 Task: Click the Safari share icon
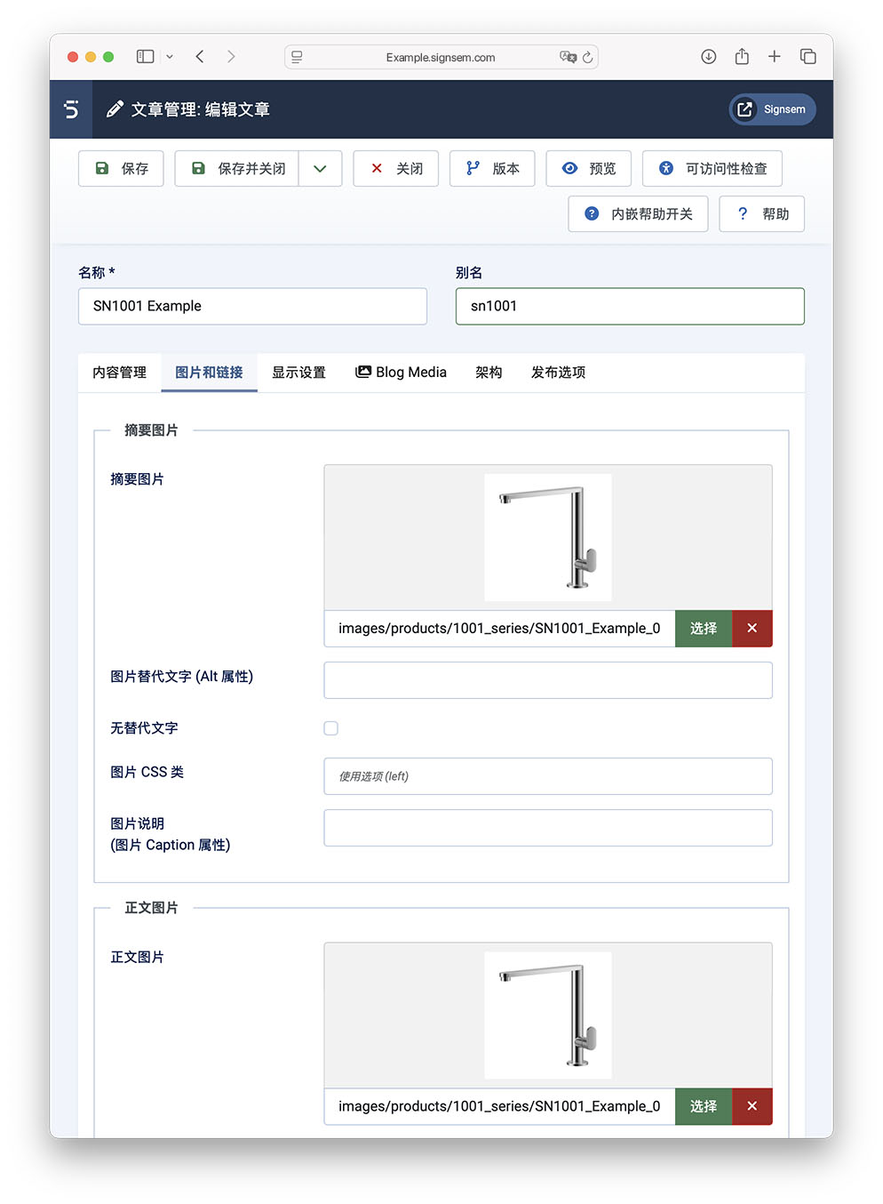tap(742, 57)
